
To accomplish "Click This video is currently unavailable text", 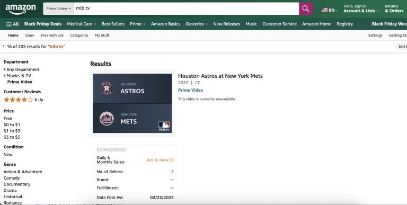I will pyautogui.click(x=207, y=99).
